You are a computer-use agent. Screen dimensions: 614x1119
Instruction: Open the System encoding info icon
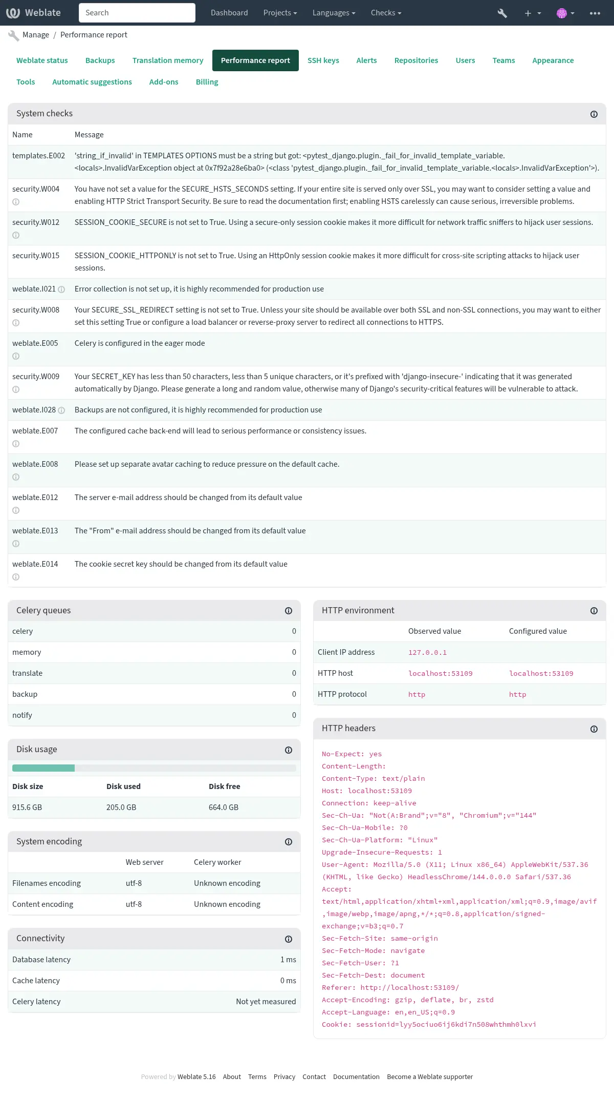pyautogui.click(x=289, y=842)
